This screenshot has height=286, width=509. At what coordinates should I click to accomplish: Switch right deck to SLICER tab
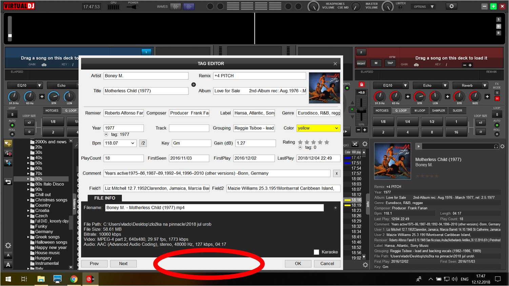[457, 111]
